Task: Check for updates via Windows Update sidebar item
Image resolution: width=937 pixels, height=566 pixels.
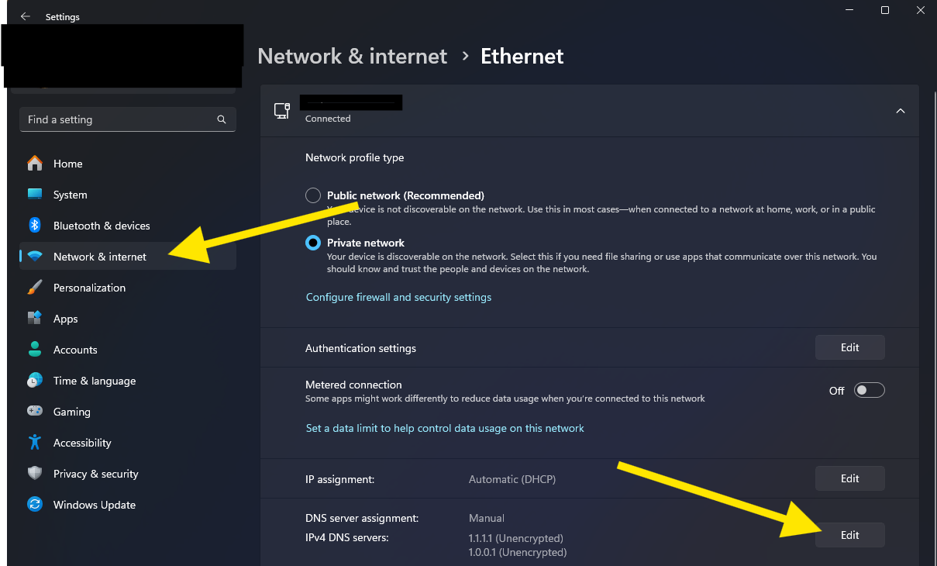Action: pos(94,505)
